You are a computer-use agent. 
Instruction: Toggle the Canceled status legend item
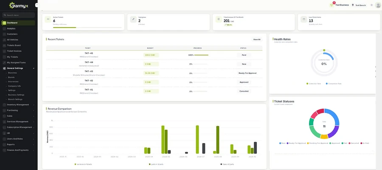[x=354, y=143]
